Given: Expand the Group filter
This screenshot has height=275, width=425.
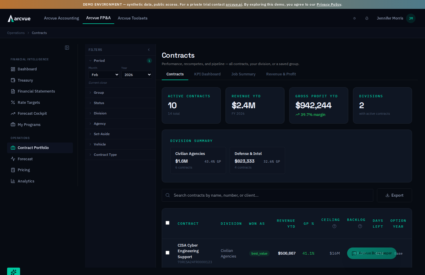Looking at the screenshot, I should 120,93.
